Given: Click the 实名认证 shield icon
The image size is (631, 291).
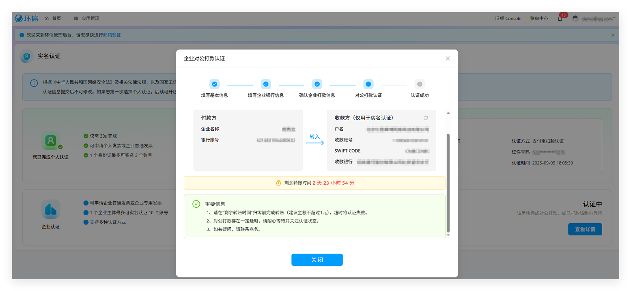Looking at the screenshot, I should [27, 56].
